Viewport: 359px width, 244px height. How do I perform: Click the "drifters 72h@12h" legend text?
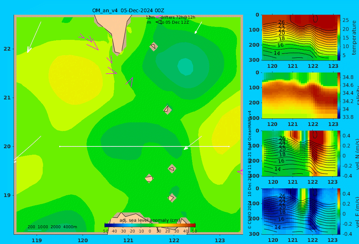pyautogui.click(x=178, y=17)
